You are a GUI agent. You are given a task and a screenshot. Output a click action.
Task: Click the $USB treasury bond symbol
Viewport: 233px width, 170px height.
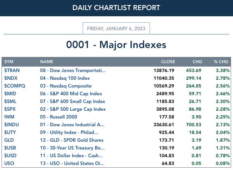[10, 148]
